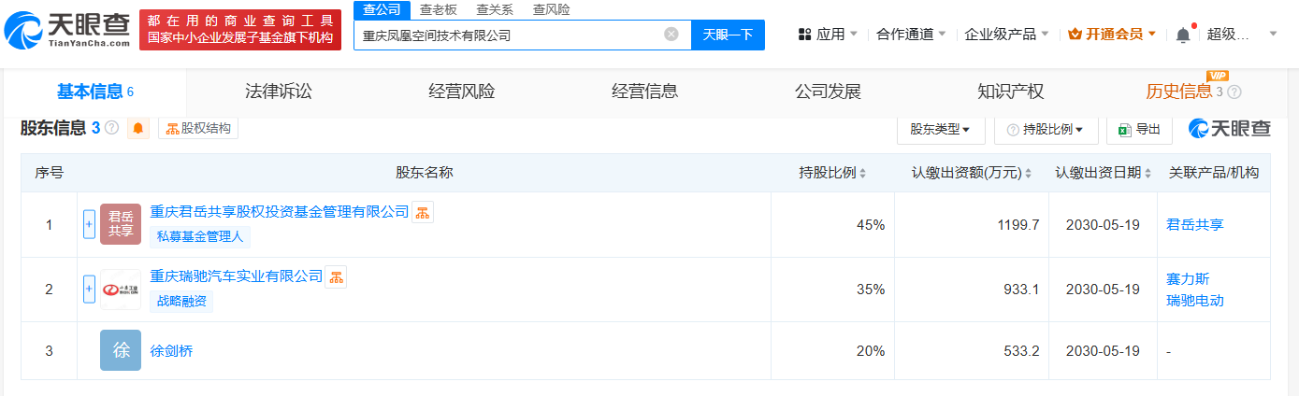
Task: Open the notification bell in the top bar
Action: point(1183,35)
